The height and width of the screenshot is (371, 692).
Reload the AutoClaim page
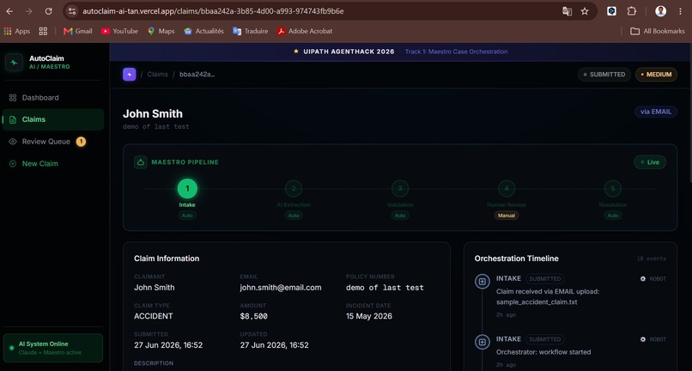click(49, 11)
